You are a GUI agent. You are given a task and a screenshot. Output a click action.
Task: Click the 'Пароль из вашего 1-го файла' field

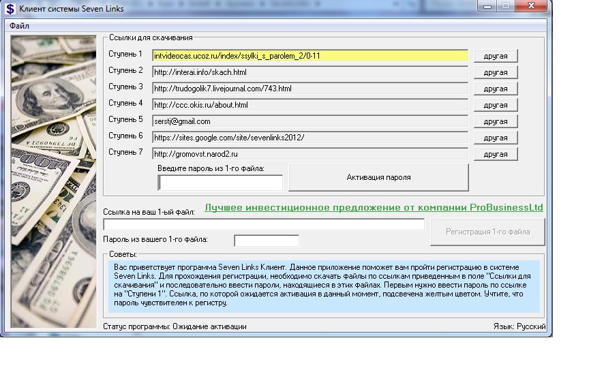(x=267, y=241)
